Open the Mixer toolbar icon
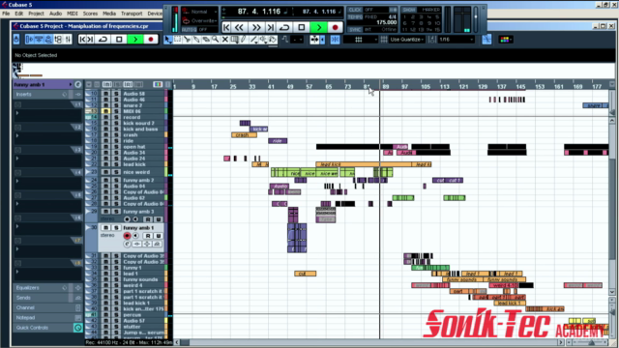This screenshot has width=619, height=348. click(68, 40)
